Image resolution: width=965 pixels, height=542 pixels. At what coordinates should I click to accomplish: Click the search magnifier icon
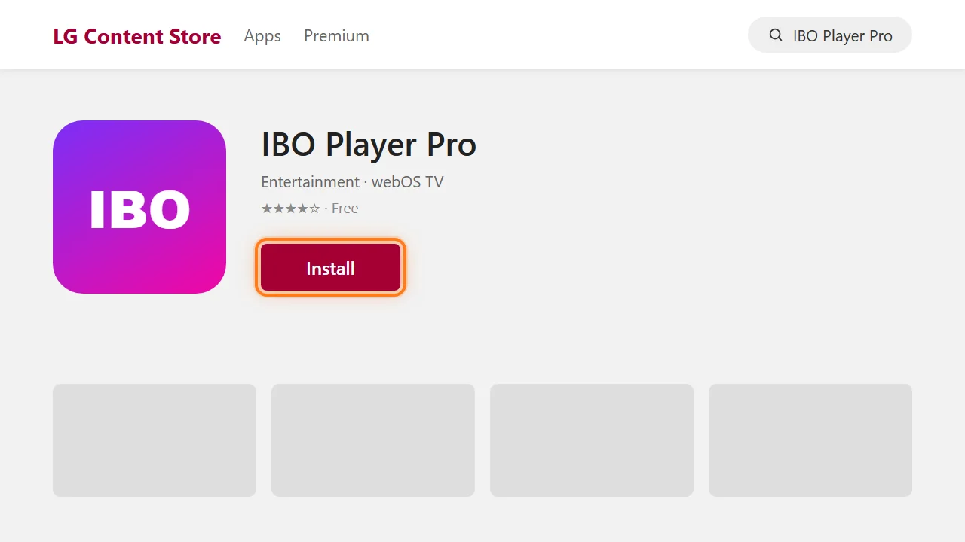point(775,35)
